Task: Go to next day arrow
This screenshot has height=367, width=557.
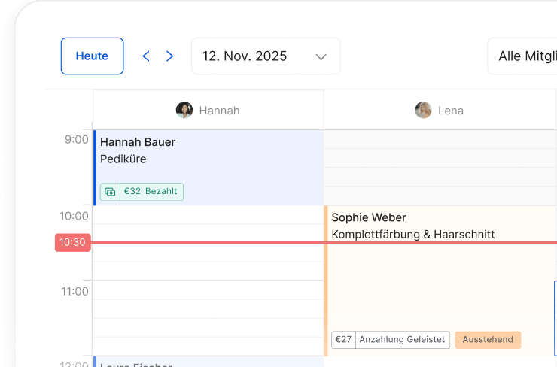Action: tap(170, 56)
